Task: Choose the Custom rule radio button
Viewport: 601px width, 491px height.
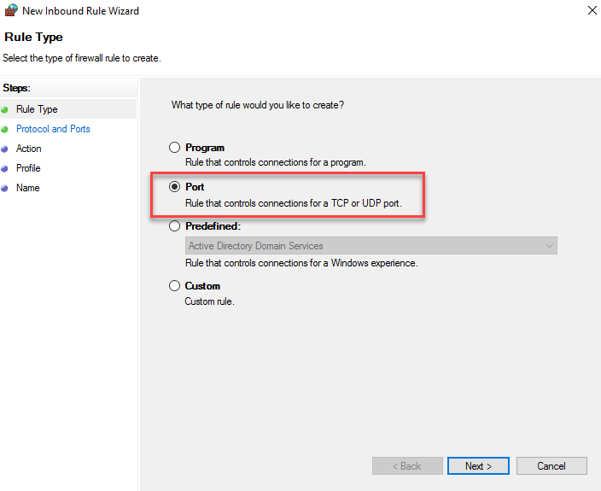Action: point(174,286)
